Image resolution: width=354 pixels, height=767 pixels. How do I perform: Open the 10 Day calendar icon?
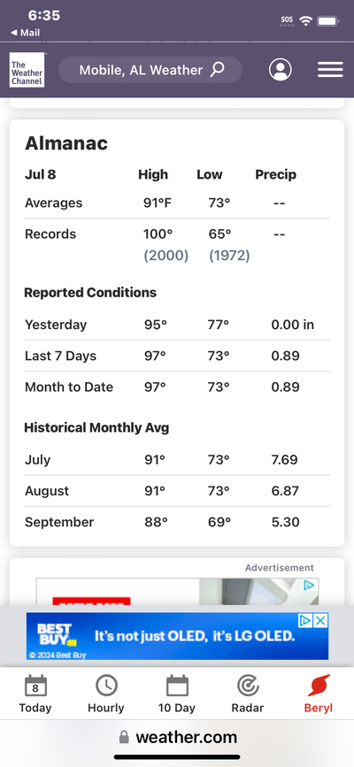177,686
